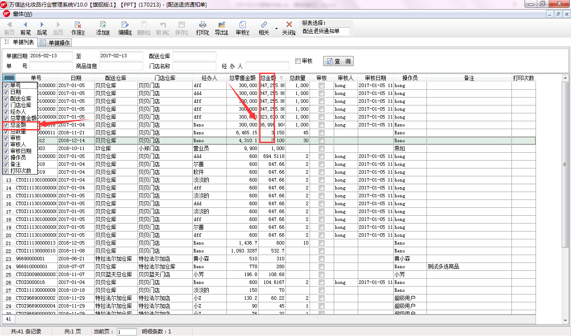The width and height of the screenshot is (571, 336).
Task: Uncheck 单号 in the column chooser
Action: pos(6,86)
